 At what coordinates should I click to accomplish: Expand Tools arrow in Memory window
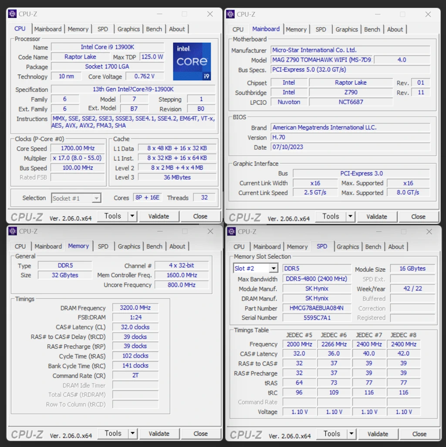[x=132, y=433]
